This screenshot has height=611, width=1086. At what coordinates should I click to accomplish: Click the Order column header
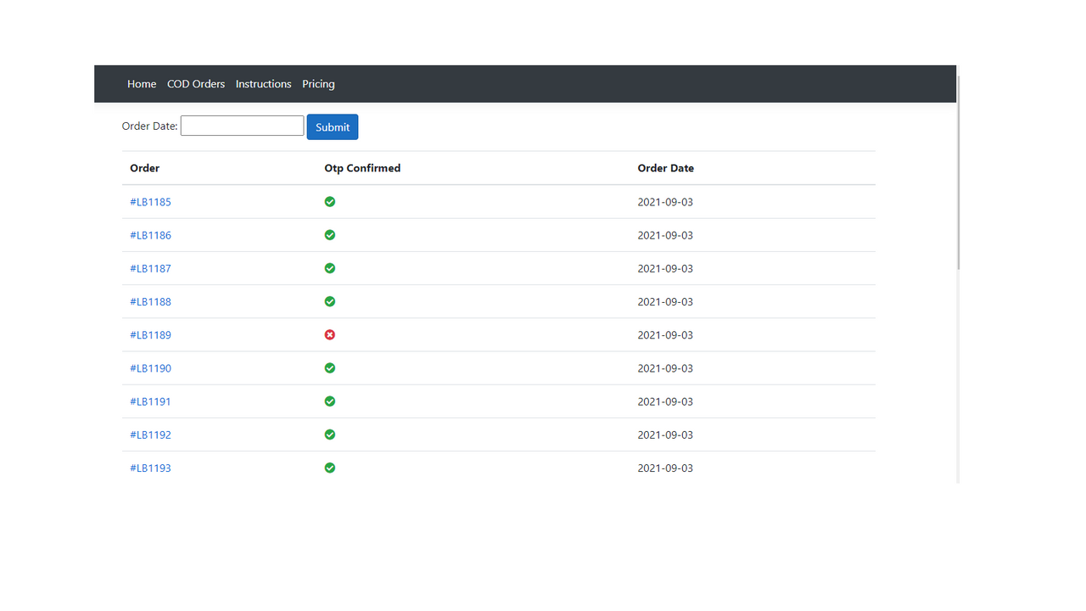pyautogui.click(x=144, y=168)
